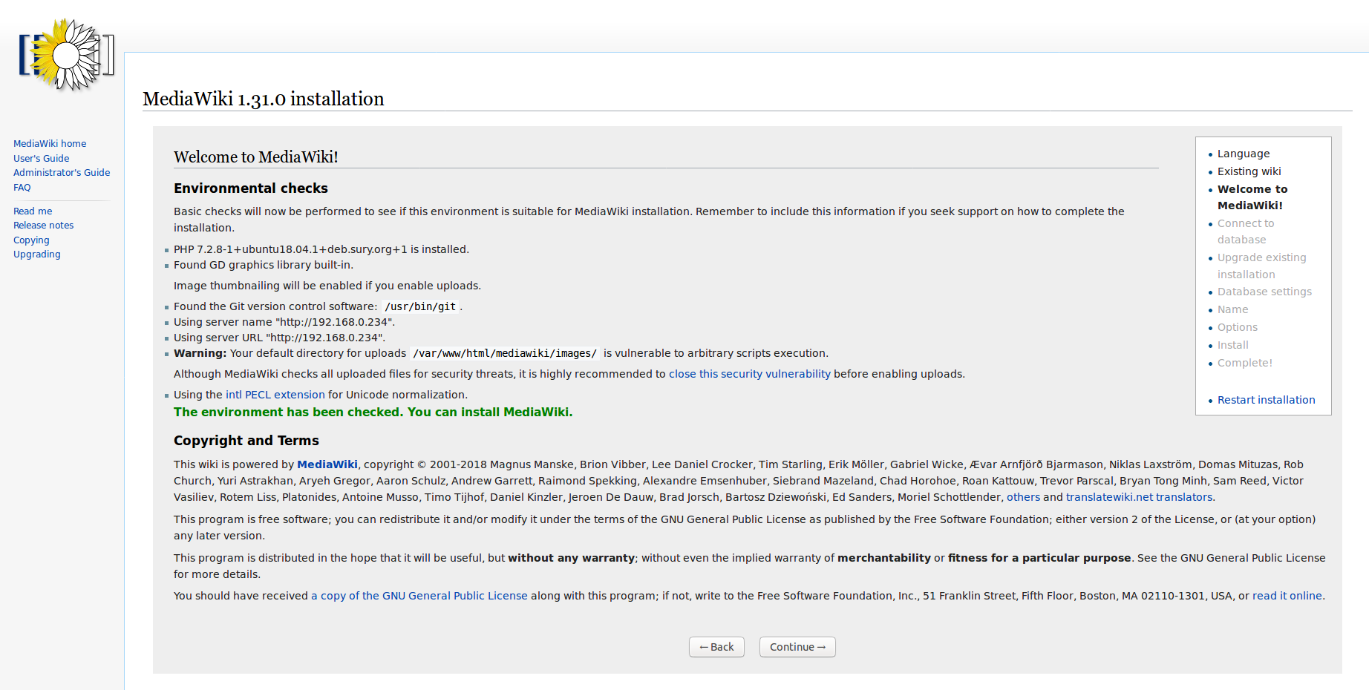Click 'The environment has been checked' message

[x=373, y=412]
